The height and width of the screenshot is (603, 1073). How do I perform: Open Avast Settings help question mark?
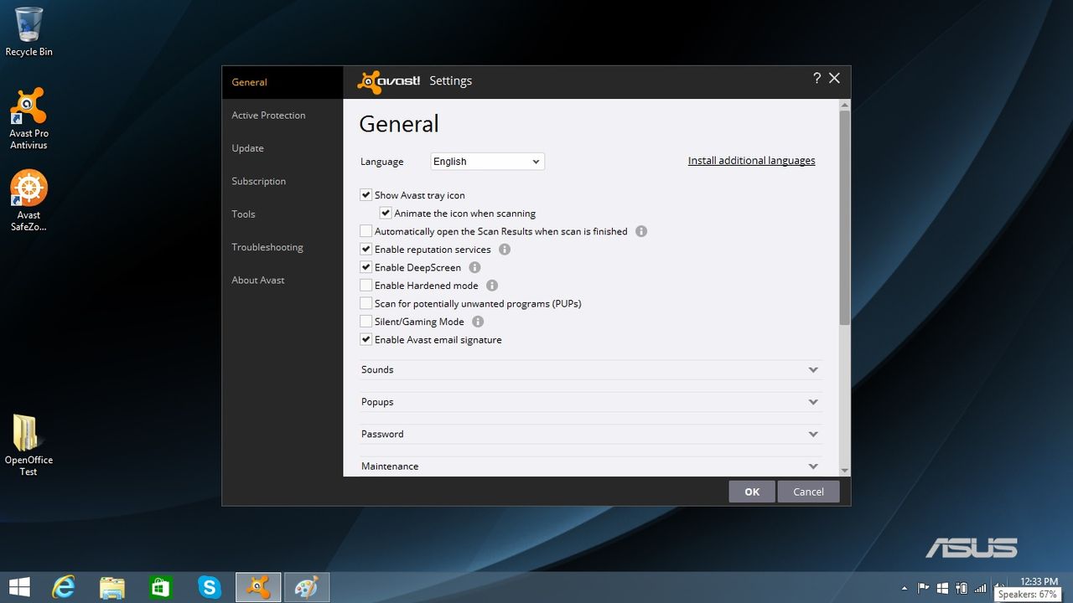[816, 78]
